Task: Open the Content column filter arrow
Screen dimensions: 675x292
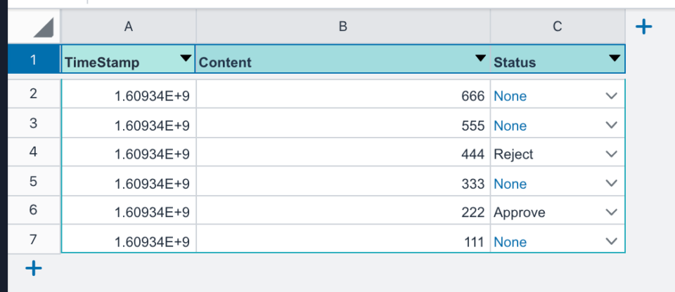Action: click(480, 58)
